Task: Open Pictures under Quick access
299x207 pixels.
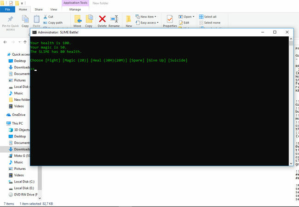Action: pos(17,80)
